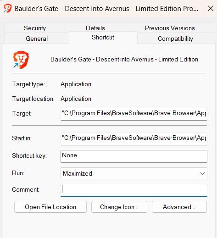Close the properties dialog with X
The width and height of the screenshot is (217, 238).
[x=211, y=8]
